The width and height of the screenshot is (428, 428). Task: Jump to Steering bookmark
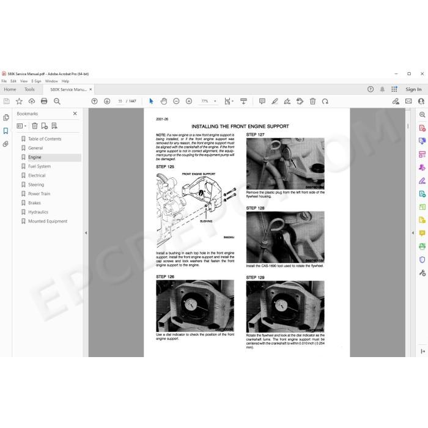pos(36,185)
